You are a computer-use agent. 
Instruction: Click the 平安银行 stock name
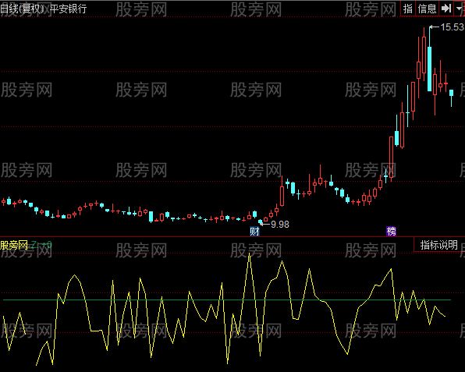point(68,9)
